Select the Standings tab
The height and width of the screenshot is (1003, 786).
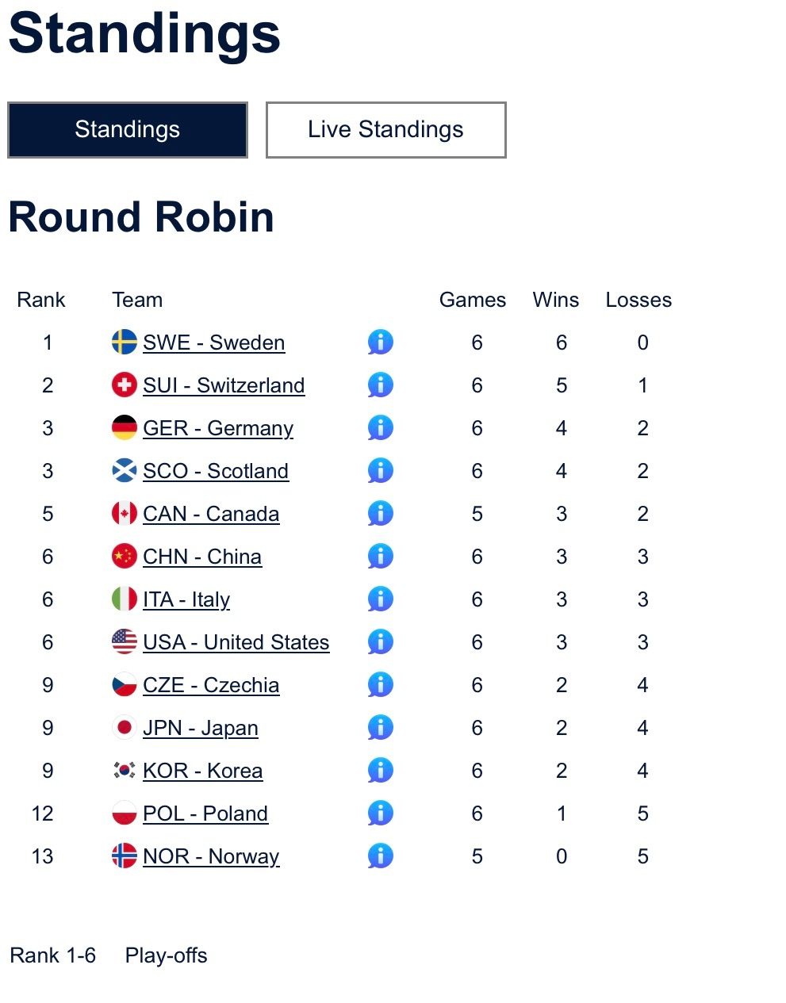(x=128, y=130)
